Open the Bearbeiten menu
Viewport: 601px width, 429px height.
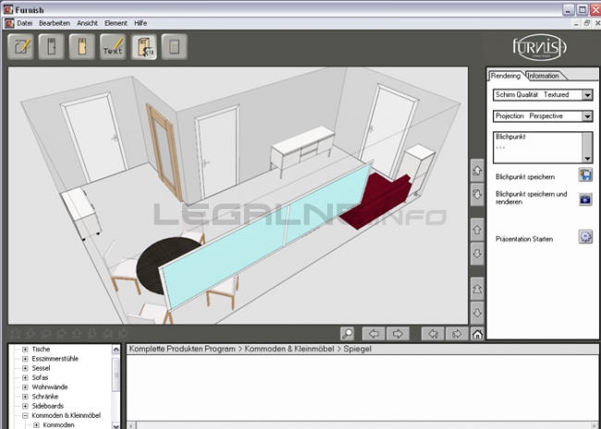(55, 23)
